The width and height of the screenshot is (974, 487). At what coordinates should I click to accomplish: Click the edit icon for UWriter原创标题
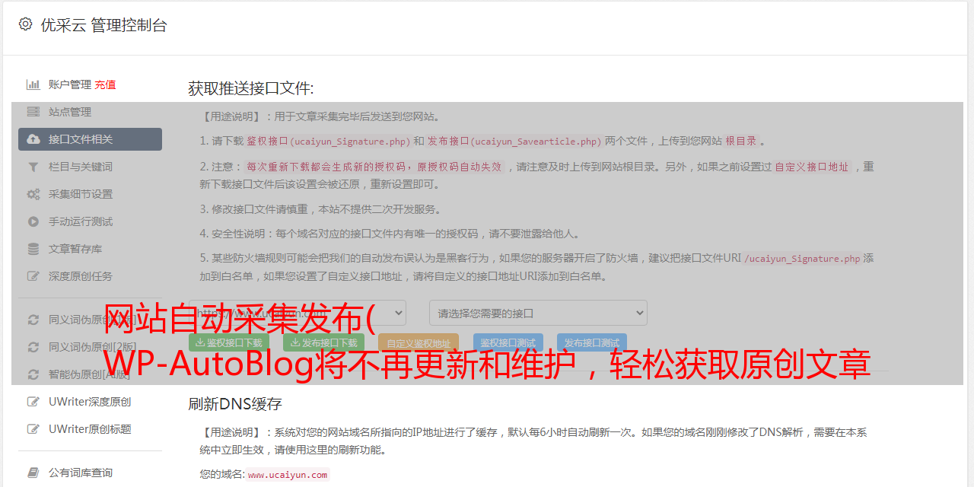pos(33,429)
